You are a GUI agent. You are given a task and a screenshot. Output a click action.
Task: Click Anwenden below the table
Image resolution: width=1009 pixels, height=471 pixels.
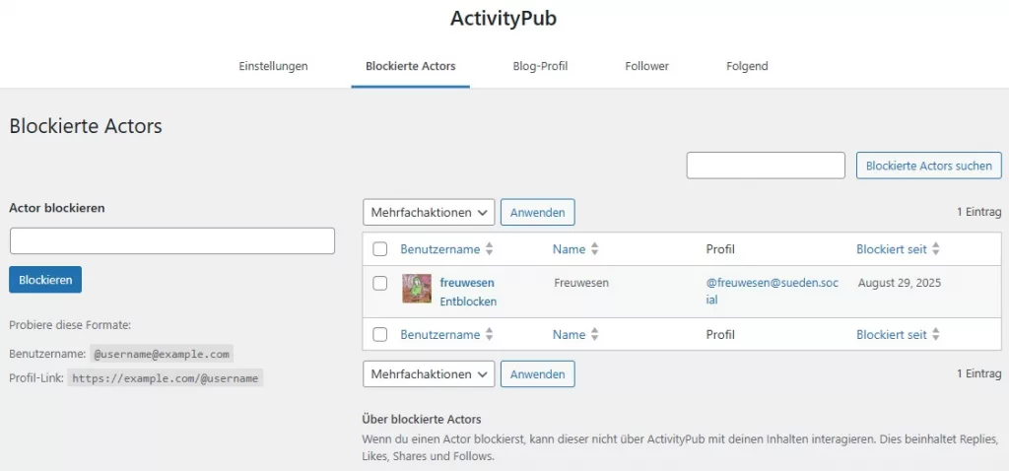tap(538, 373)
